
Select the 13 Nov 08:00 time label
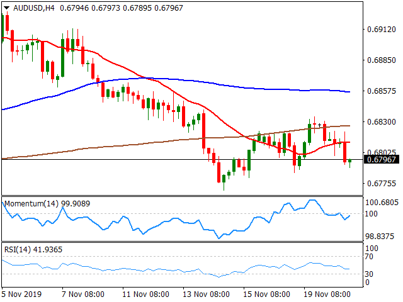tap(206, 294)
